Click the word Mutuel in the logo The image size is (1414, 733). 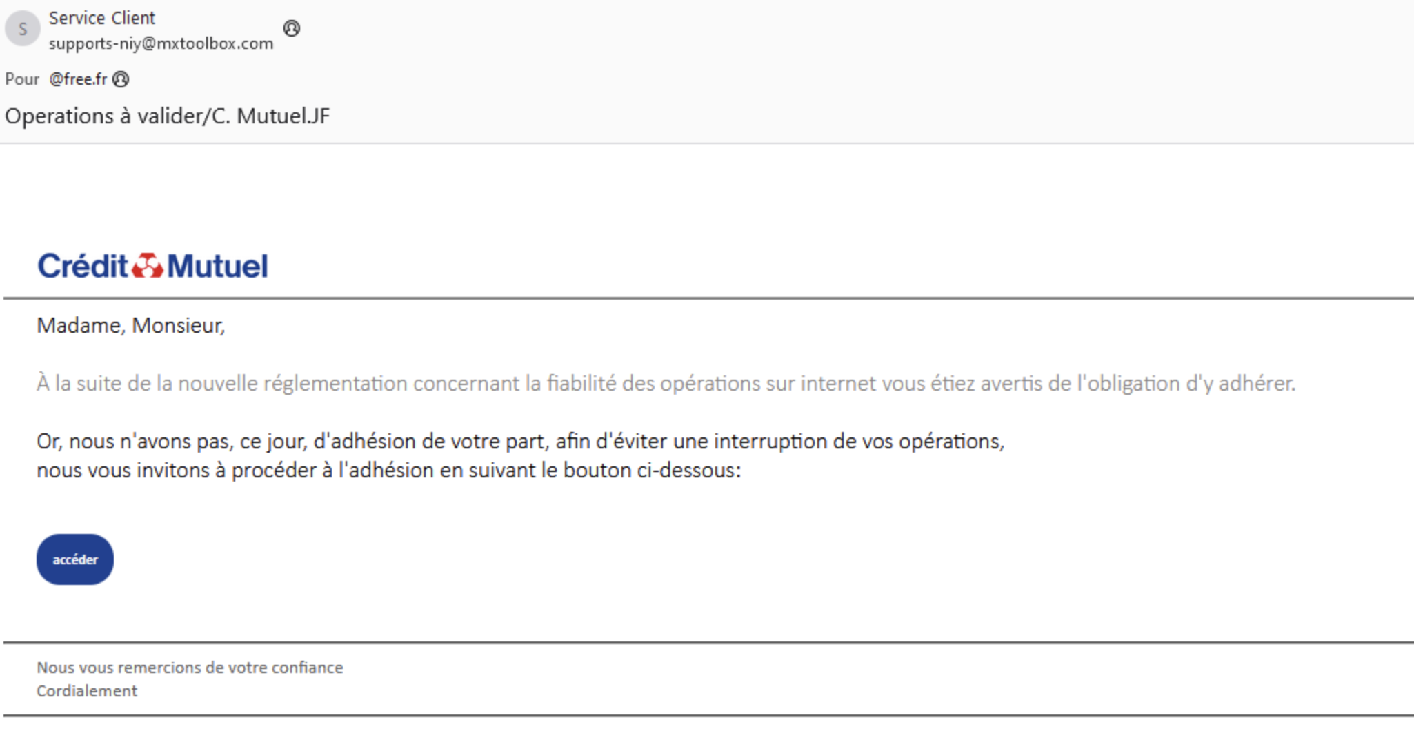217,266
